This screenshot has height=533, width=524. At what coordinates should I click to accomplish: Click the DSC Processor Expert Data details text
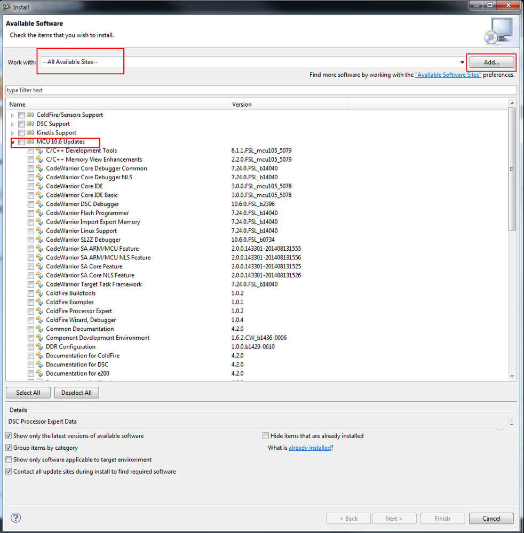[43, 421]
